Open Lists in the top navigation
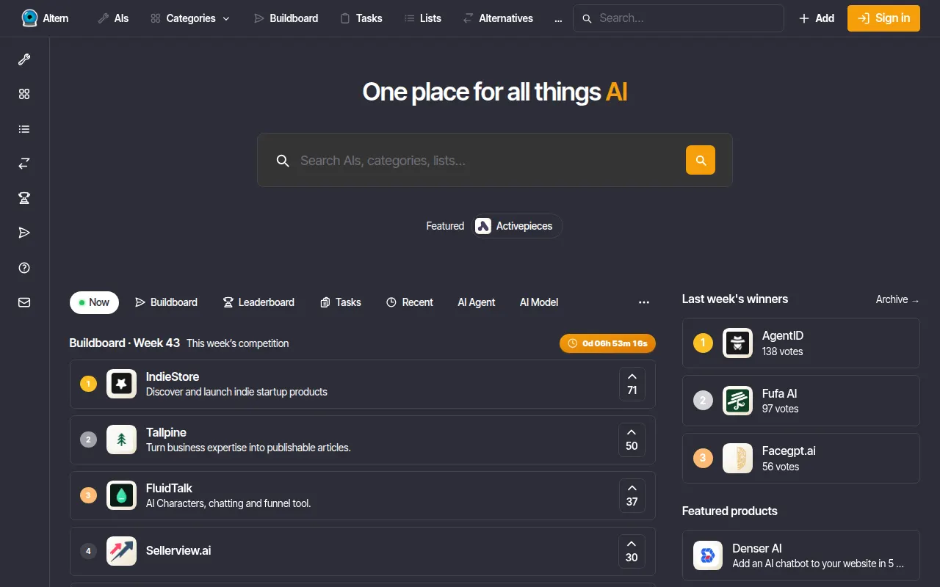The height and width of the screenshot is (587, 940). (x=423, y=18)
